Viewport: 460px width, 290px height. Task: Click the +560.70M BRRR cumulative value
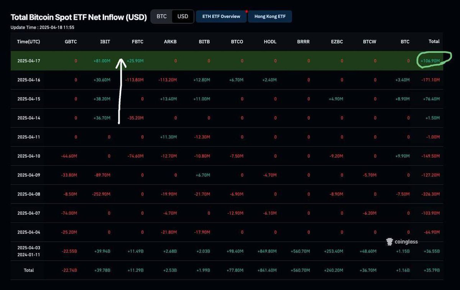300,251
